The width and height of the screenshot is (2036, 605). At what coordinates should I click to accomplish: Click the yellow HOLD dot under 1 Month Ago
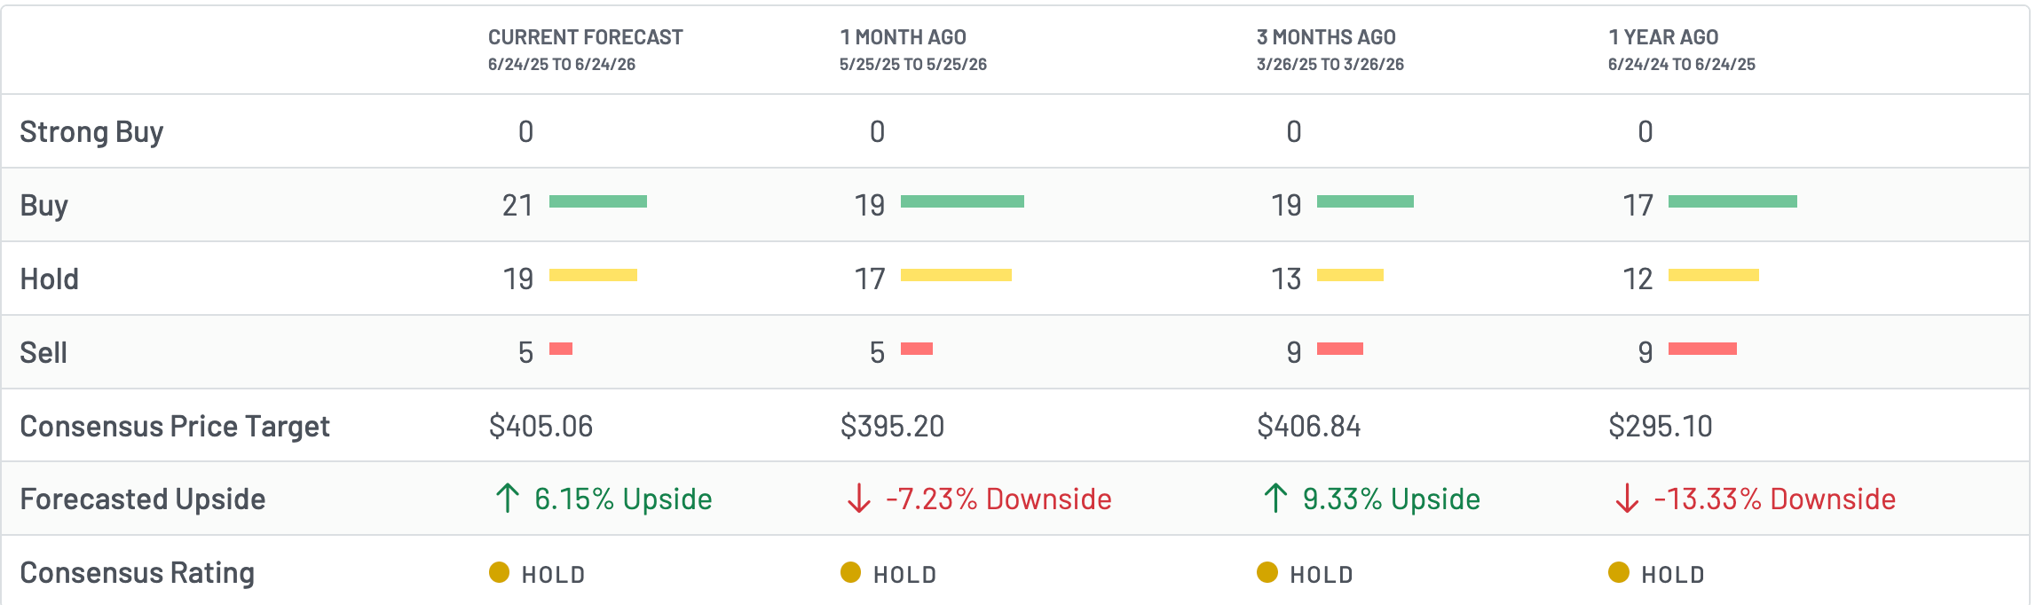pos(850,572)
